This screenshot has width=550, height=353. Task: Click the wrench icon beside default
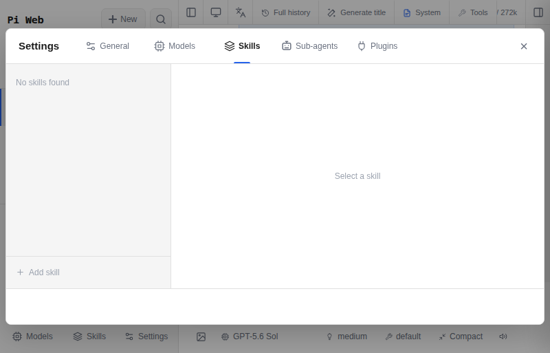(388, 336)
